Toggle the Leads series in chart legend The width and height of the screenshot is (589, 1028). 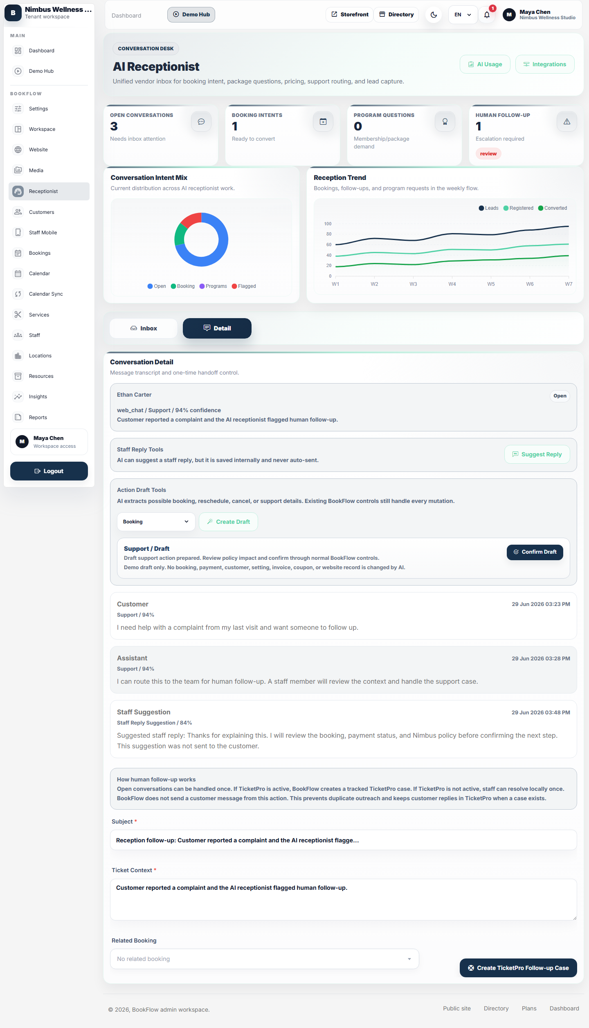489,208
